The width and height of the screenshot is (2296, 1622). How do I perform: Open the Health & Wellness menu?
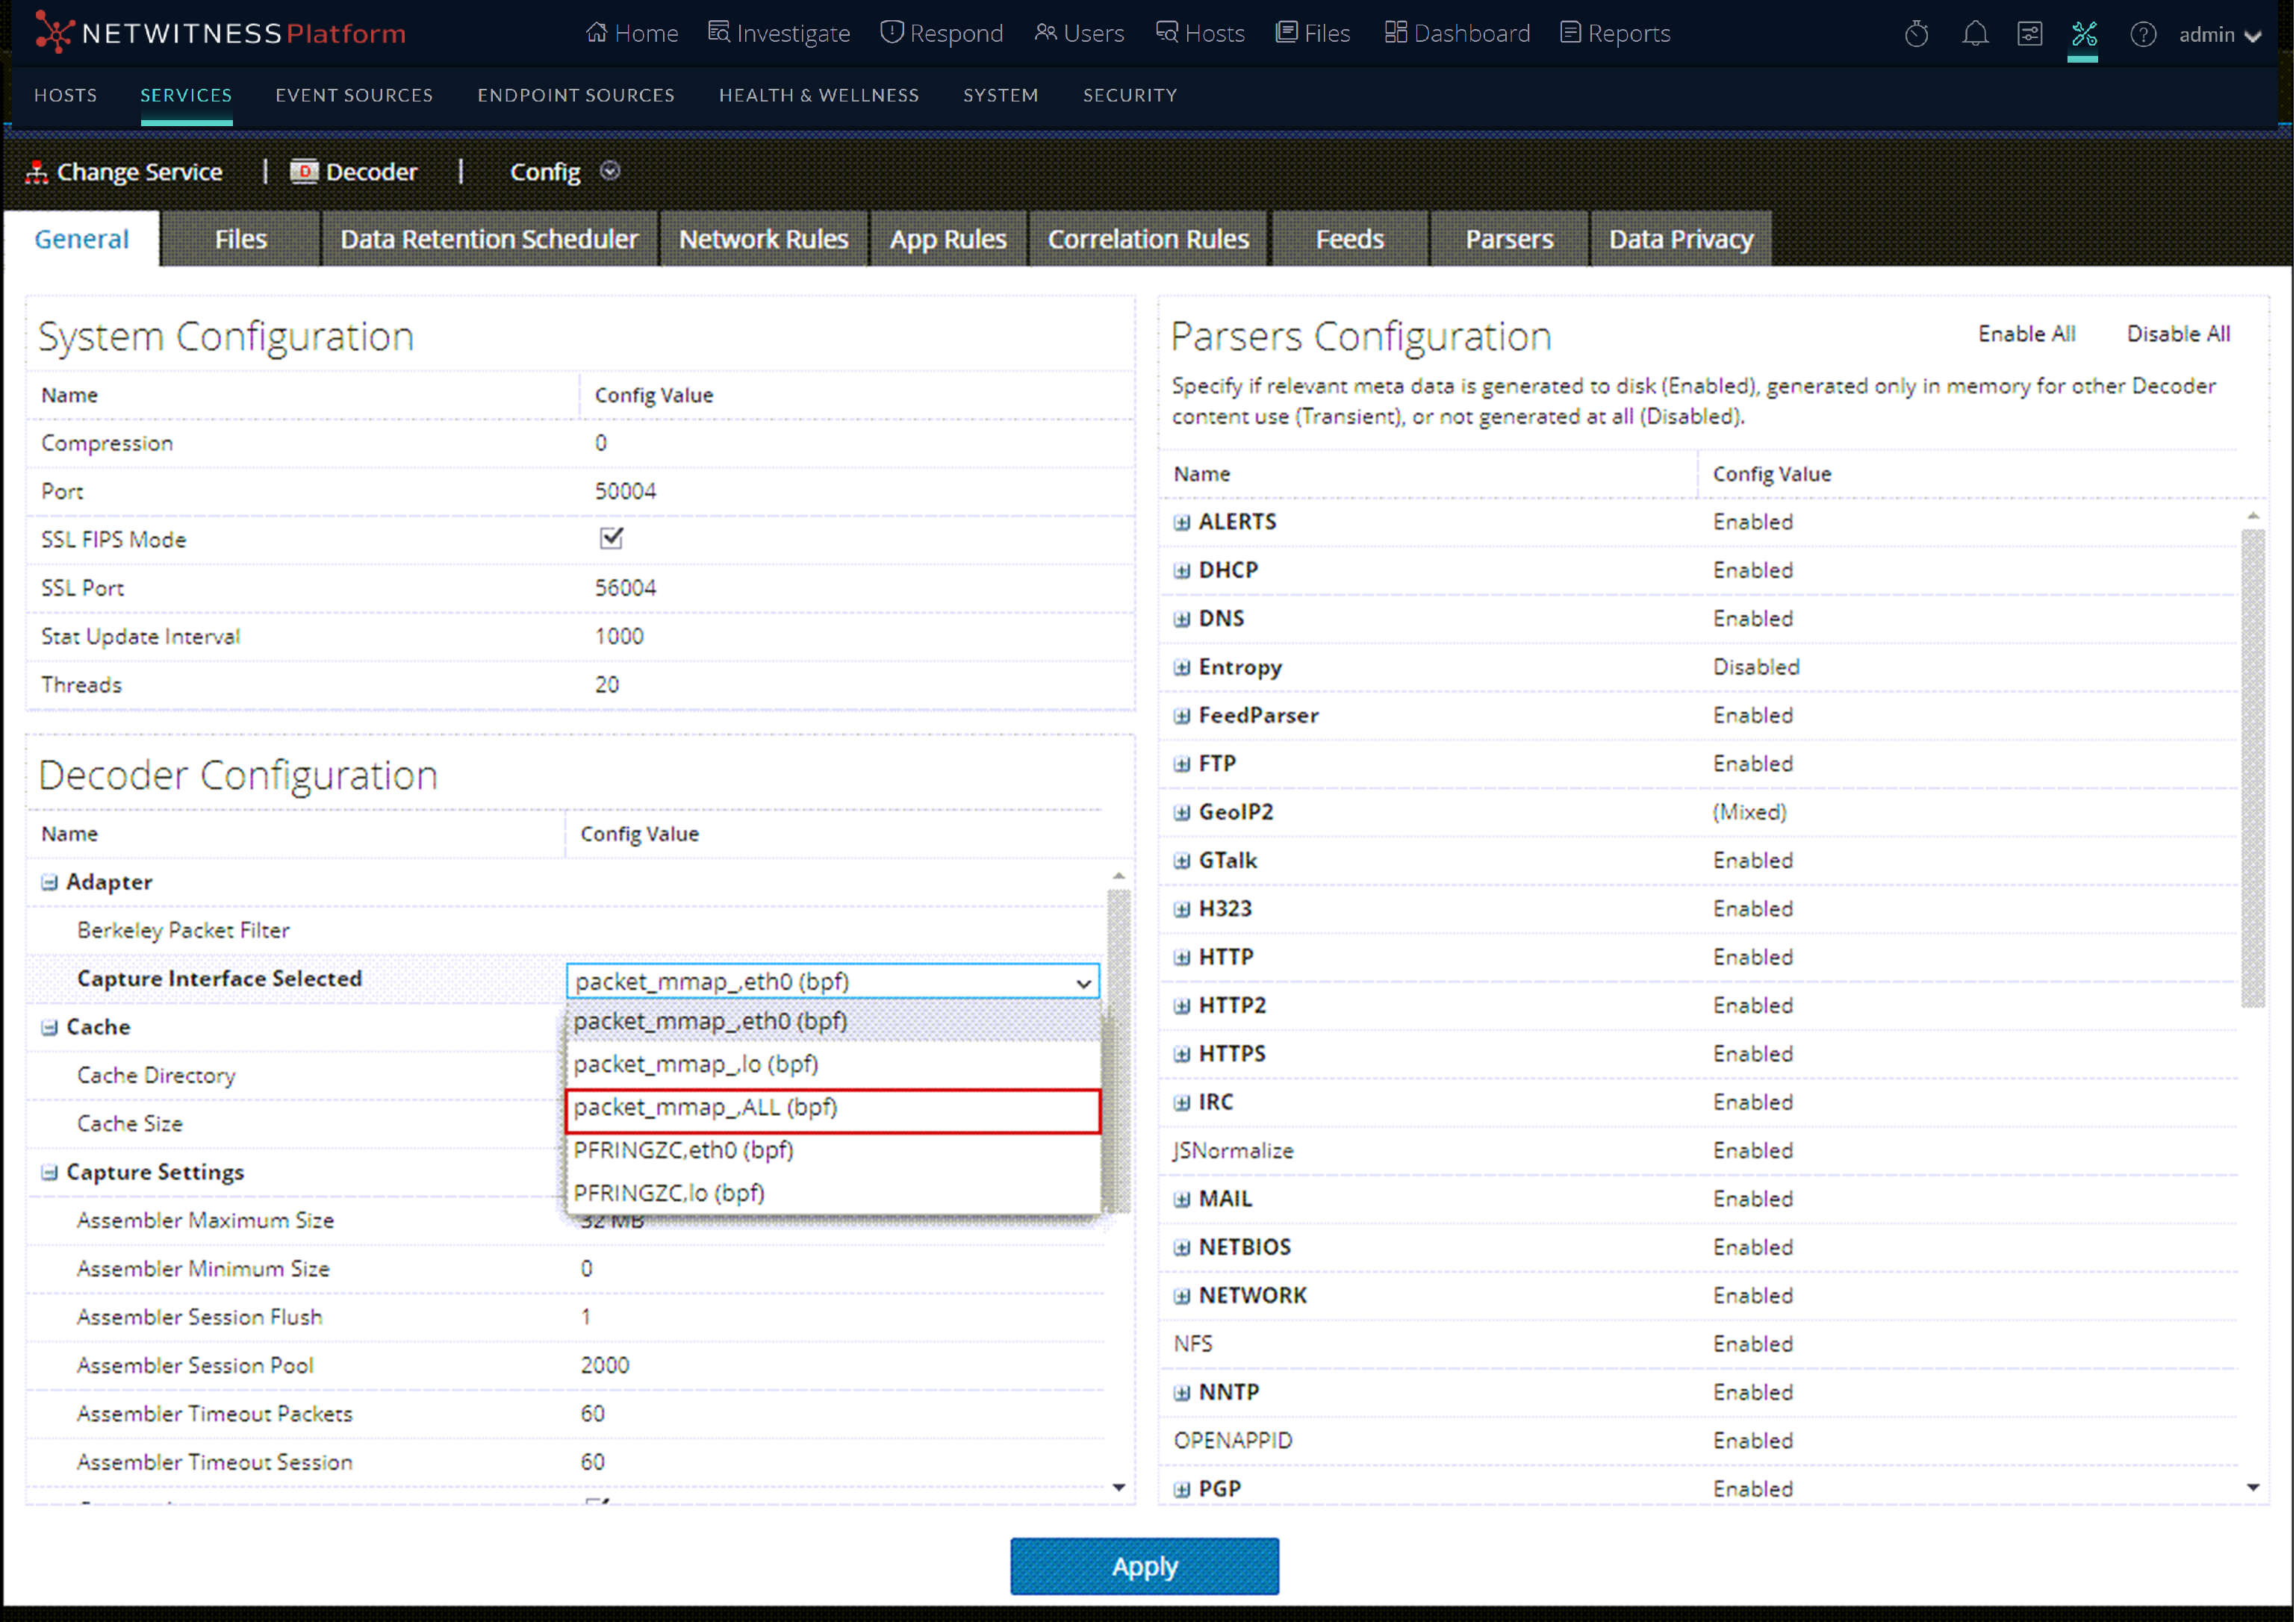point(818,95)
